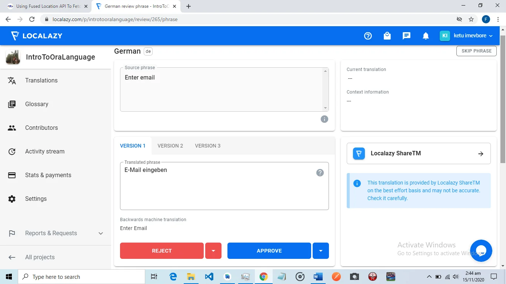
Task: Open File Explorer from the taskbar
Action: (x=191, y=277)
